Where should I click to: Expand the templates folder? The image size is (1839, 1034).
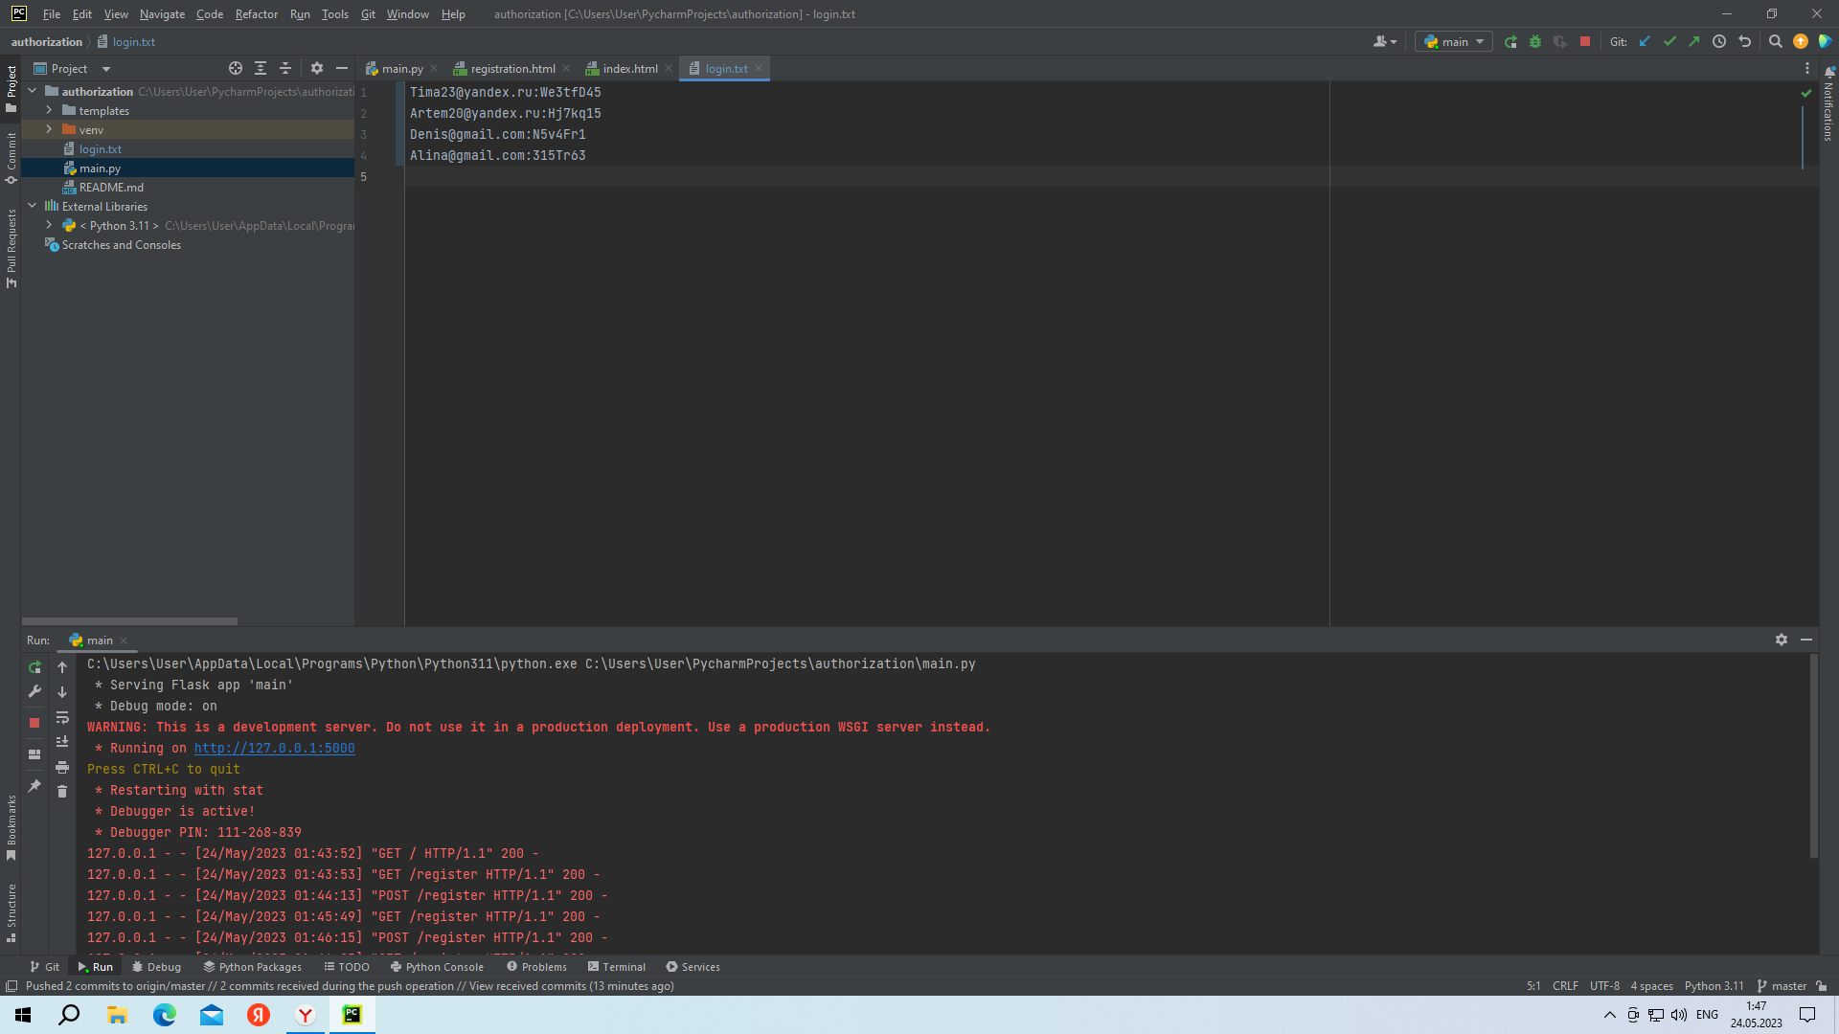click(49, 111)
